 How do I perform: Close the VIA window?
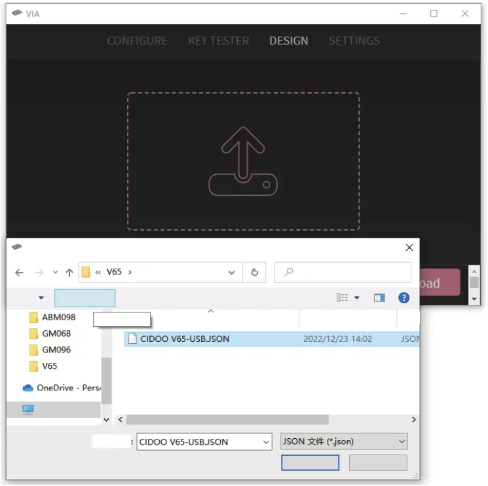point(464,14)
